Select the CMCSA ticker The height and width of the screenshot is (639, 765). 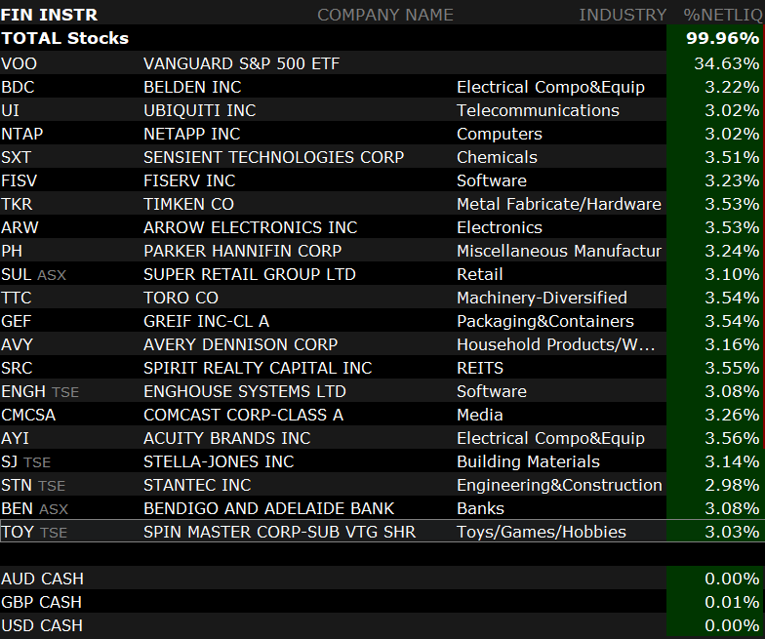pos(28,415)
